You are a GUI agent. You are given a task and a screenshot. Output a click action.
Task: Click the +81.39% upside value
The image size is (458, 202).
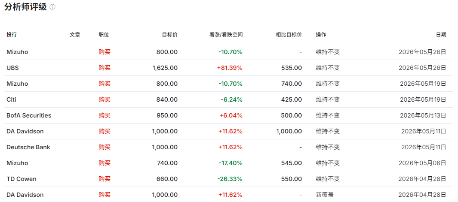click(230, 68)
